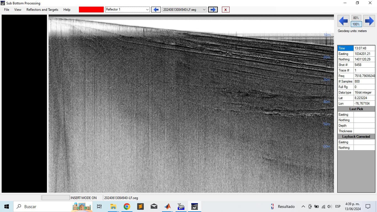Screen dimensions: 377x212
Task: Open the Reflectors and Targets menu
Action: [42, 10]
